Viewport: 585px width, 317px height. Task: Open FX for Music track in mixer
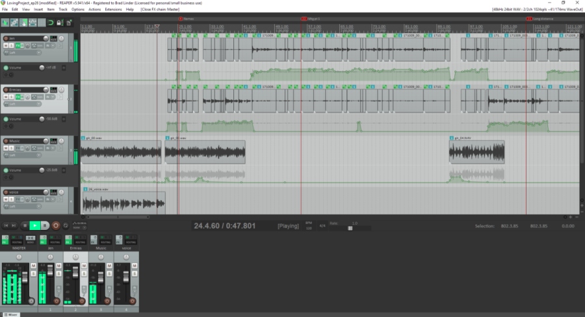(x=94, y=240)
